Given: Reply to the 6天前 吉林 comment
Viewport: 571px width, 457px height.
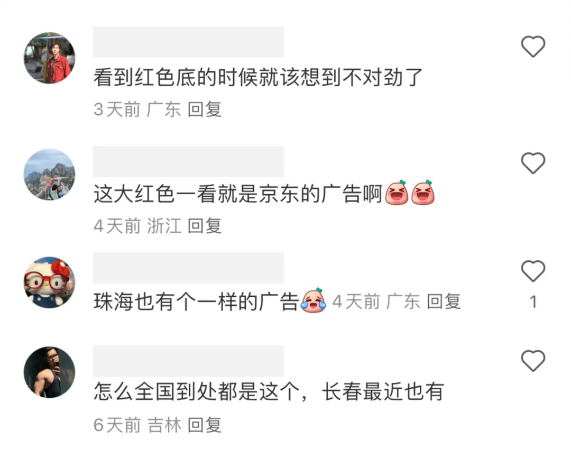Looking at the screenshot, I should (204, 425).
